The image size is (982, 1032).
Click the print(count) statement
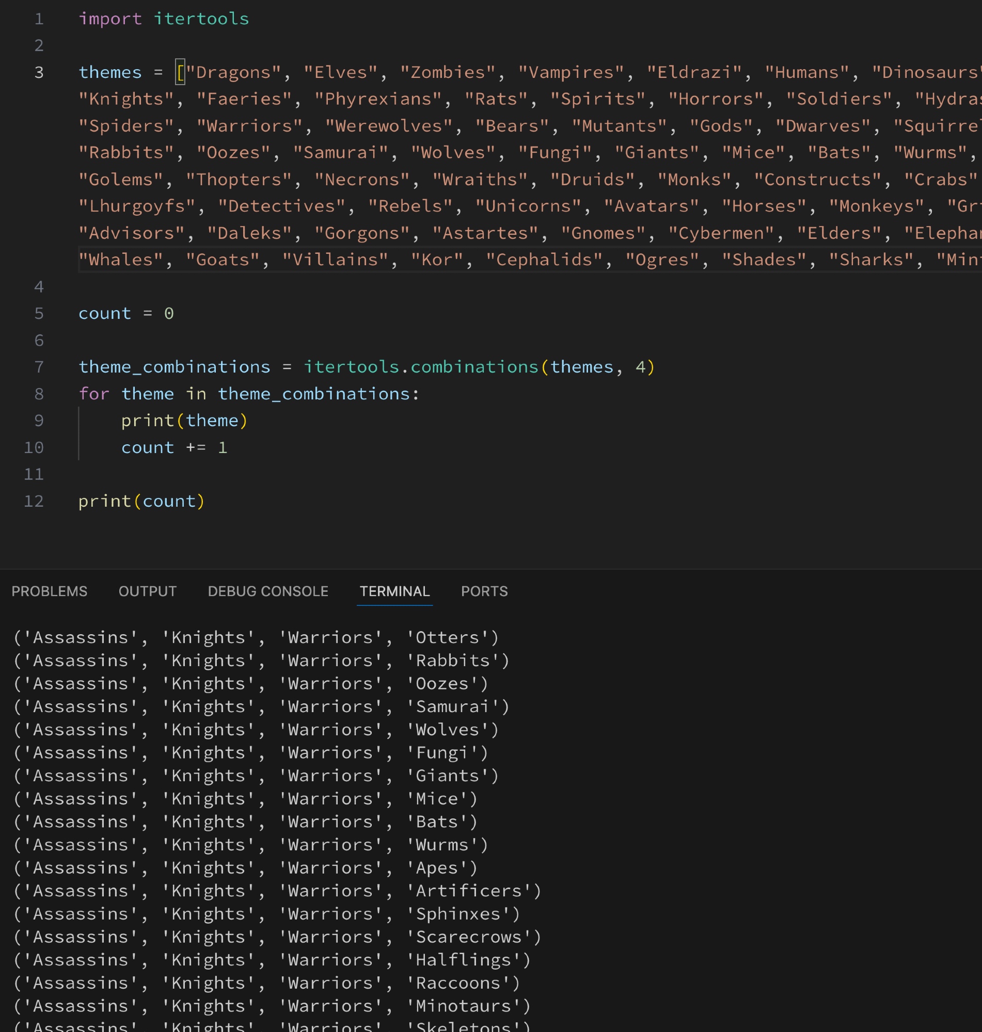tap(141, 501)
